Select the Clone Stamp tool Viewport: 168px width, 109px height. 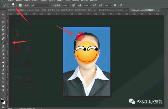click(x=3, y=46)
